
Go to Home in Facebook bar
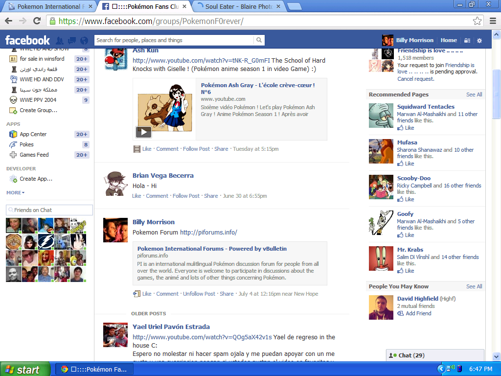click(449, 40)
